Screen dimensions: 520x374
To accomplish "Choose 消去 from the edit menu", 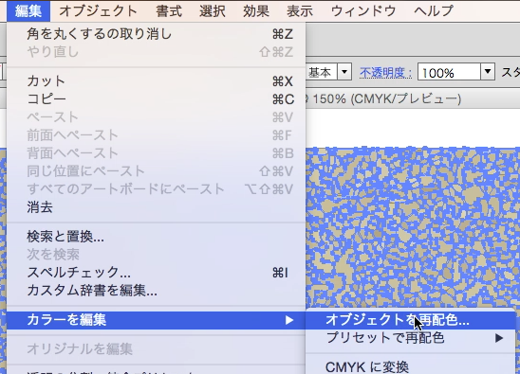I will 156,207.
